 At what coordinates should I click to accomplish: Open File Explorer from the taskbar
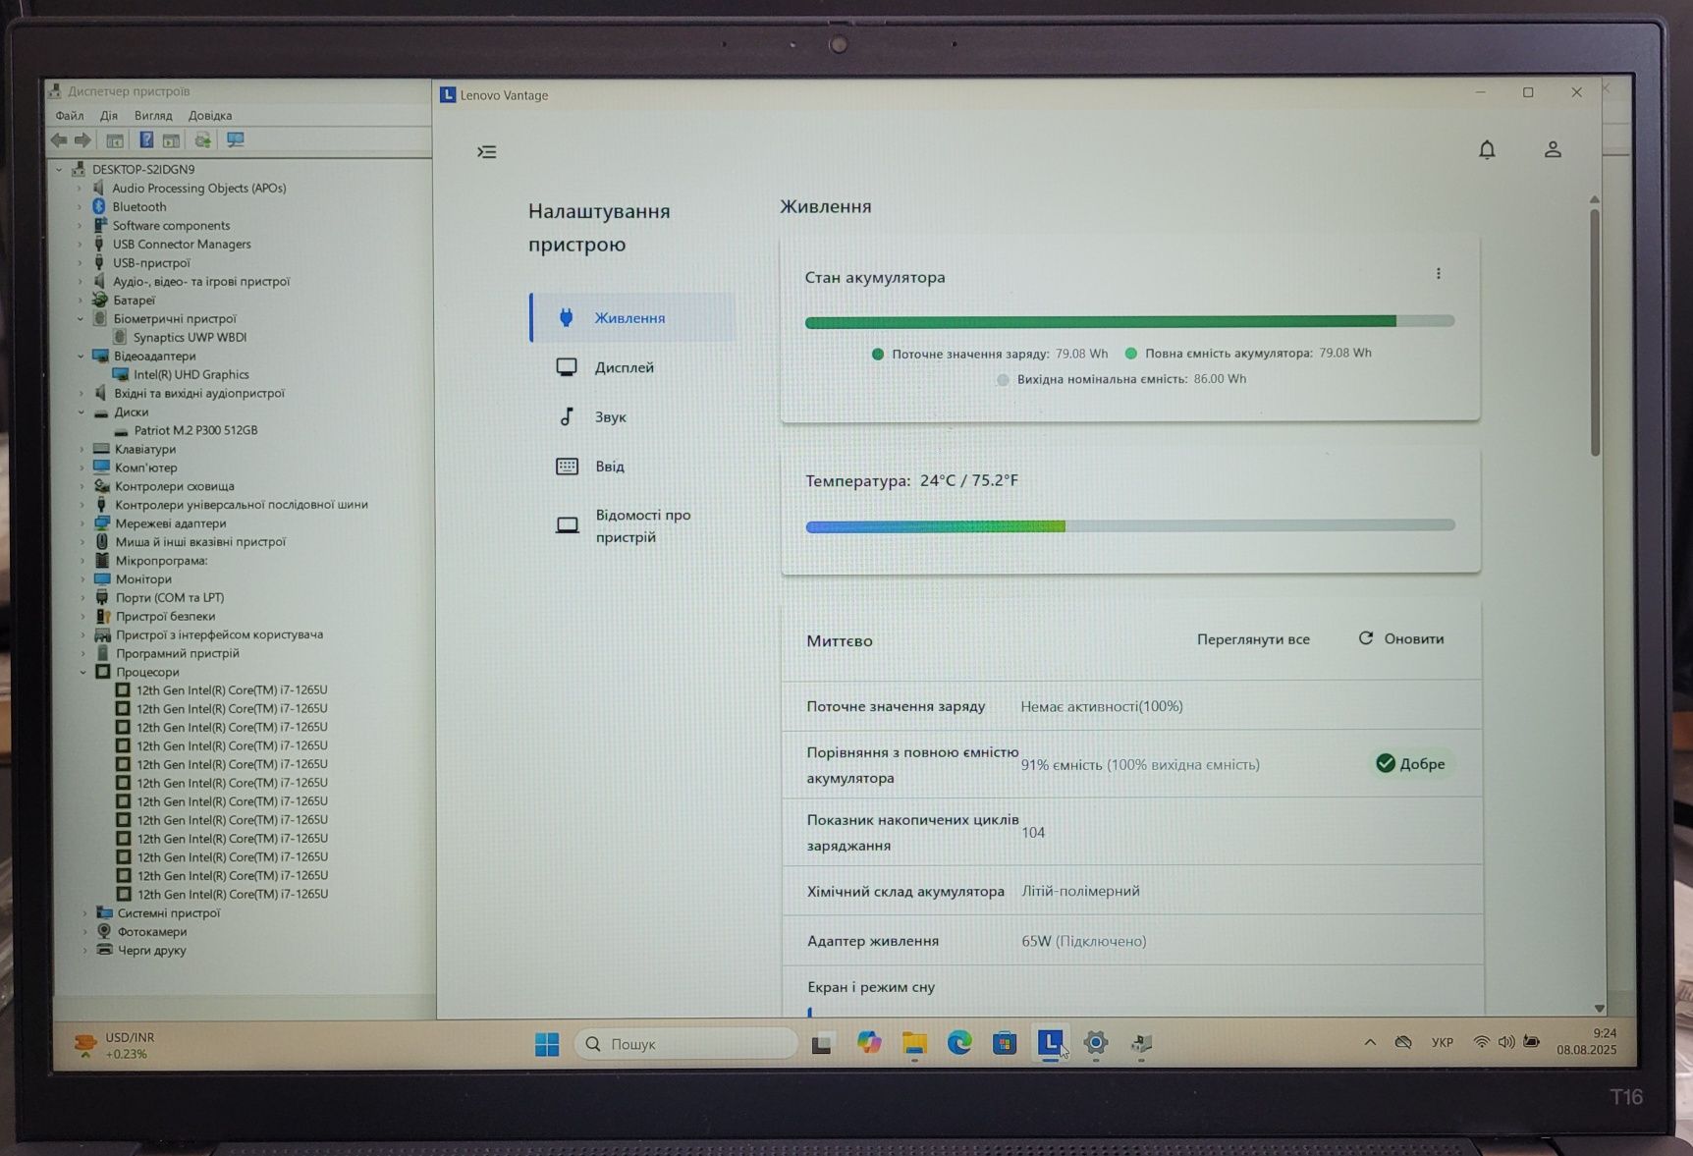click(914, 1044)
